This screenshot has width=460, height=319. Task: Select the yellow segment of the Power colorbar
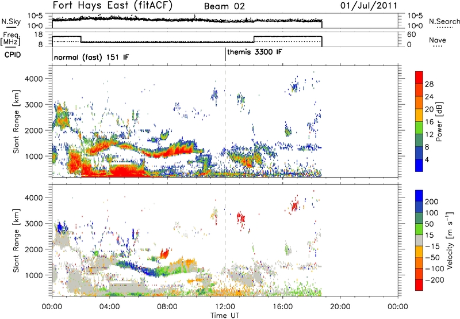pos(419,115)
